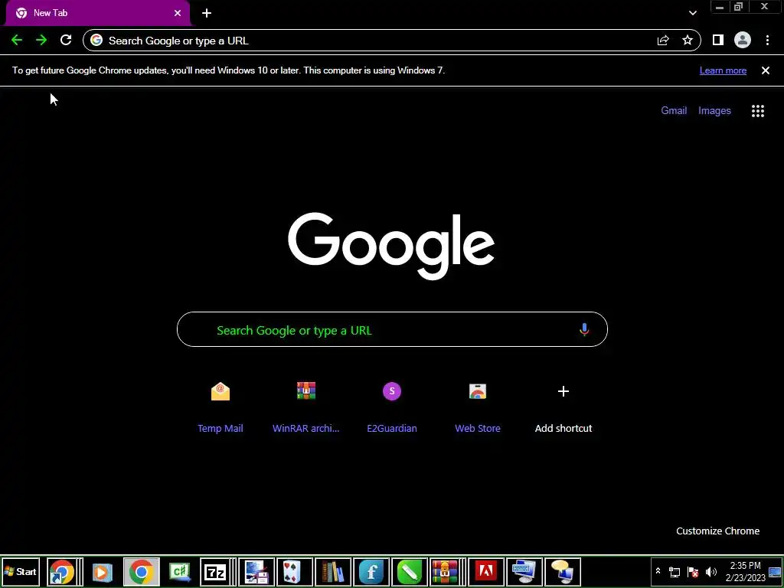Open the Chrome side panel
The image size is (784, 588).
718,41
